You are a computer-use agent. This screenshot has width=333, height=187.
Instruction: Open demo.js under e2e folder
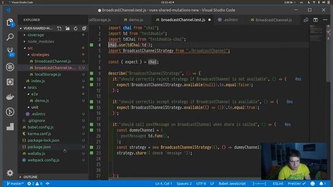pos(42,101)
